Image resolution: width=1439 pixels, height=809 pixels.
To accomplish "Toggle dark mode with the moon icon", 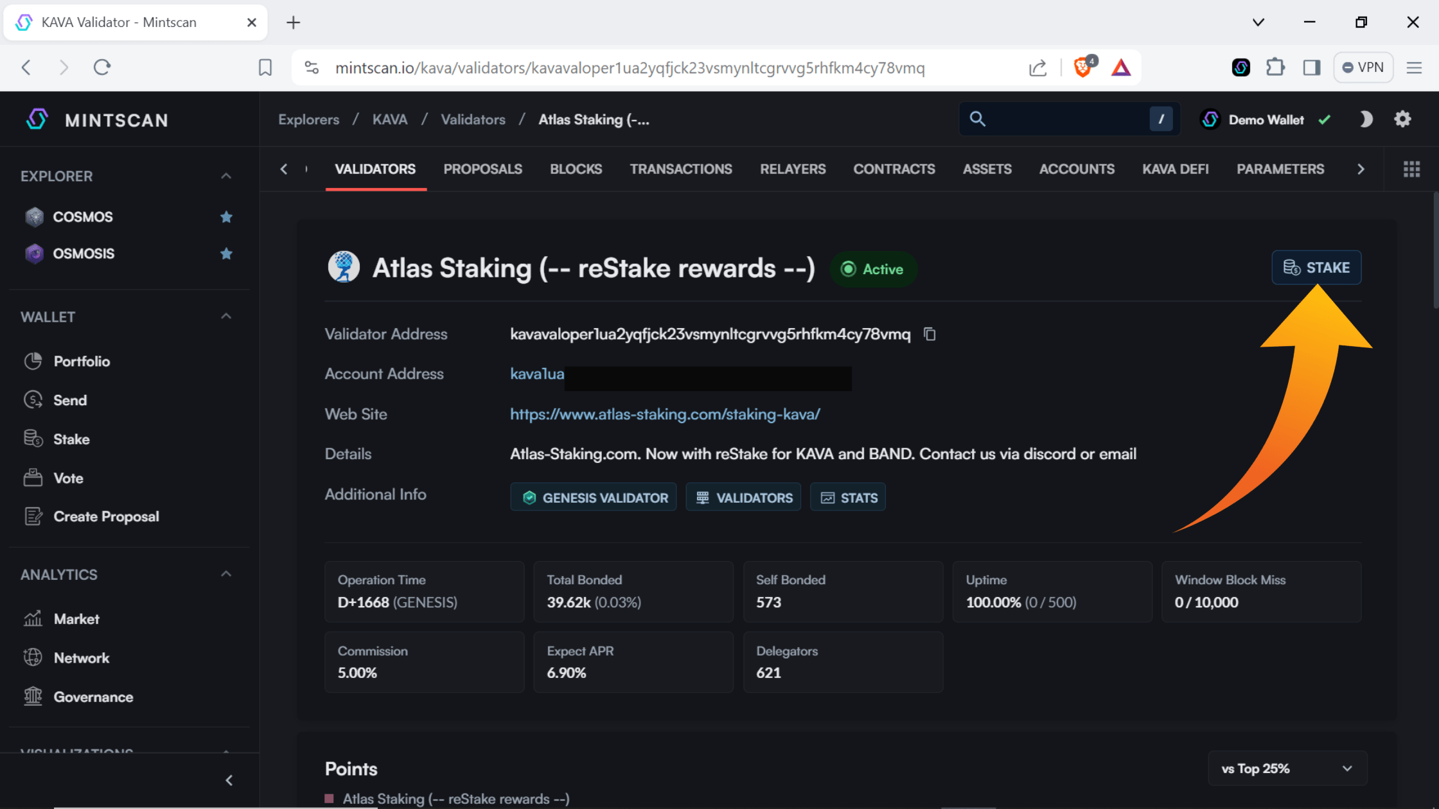I will pyautogui.click(x=1366, y=119).
